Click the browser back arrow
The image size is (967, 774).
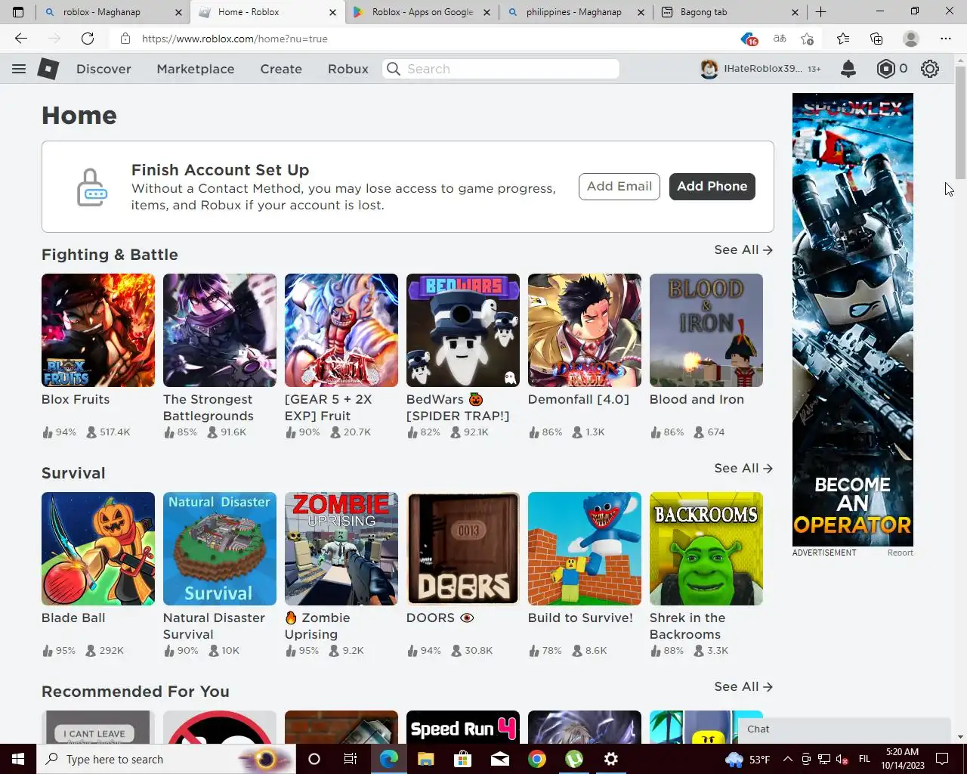coord(21,39)
